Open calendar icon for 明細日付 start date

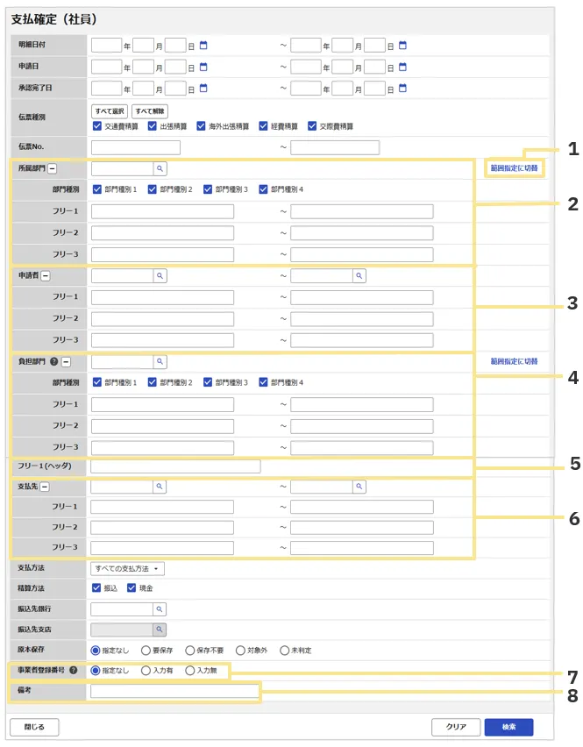(203, 45)
